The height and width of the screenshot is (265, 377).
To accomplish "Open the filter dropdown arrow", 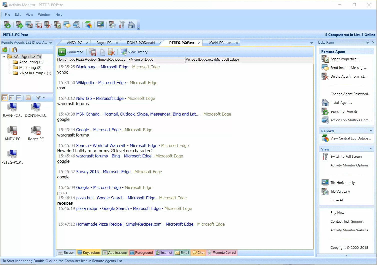I will [44, 98].
